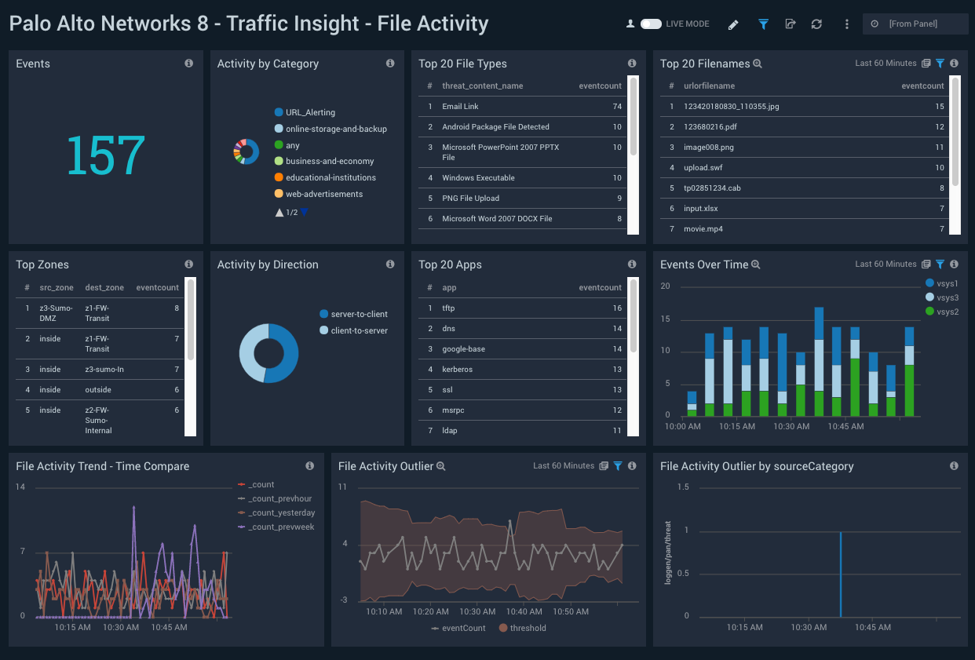Open the [From Panel] time range selector
The width and height of the screenshot is (975, 660).
915,24
